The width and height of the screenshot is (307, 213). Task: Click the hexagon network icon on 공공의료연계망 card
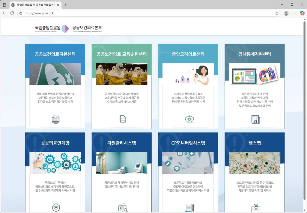click(x=55, y=207)
